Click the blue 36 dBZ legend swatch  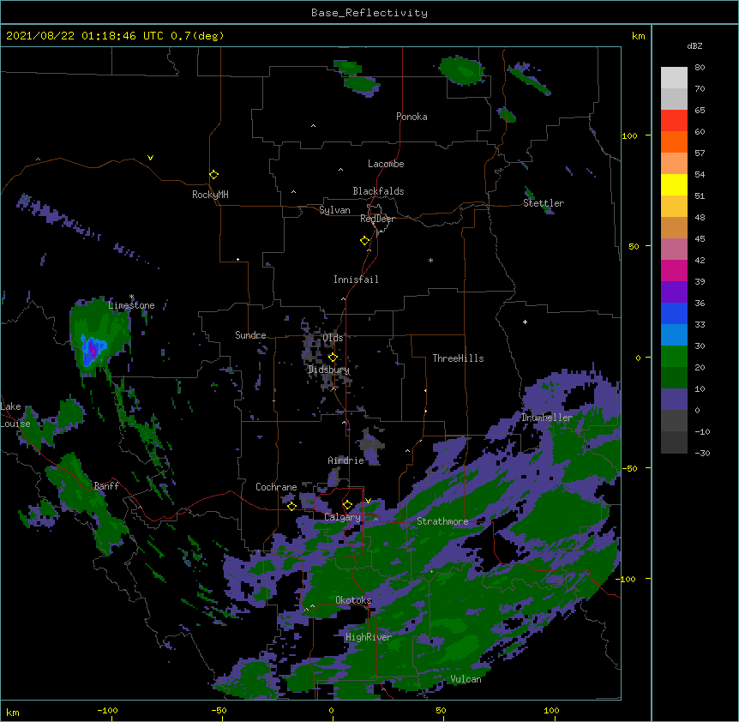click(x=674, y=313)
